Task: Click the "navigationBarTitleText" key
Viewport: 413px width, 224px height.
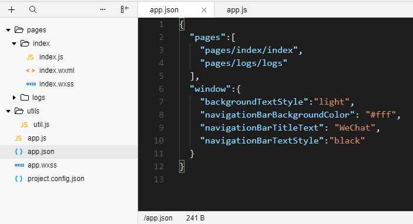Action: click(262, 128)
